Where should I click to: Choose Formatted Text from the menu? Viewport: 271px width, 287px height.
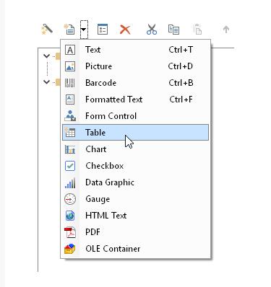pyautogui.click(x=135, y=100)
